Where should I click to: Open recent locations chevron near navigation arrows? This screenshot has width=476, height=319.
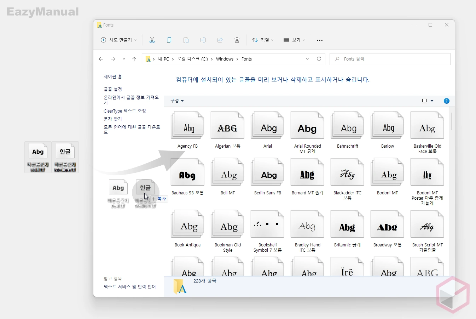pos(124,59)
